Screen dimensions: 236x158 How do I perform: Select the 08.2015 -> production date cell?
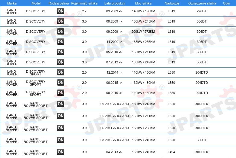point(114,93)
